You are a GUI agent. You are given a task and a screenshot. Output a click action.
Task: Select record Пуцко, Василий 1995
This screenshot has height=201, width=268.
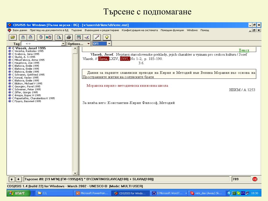[26, 101]
